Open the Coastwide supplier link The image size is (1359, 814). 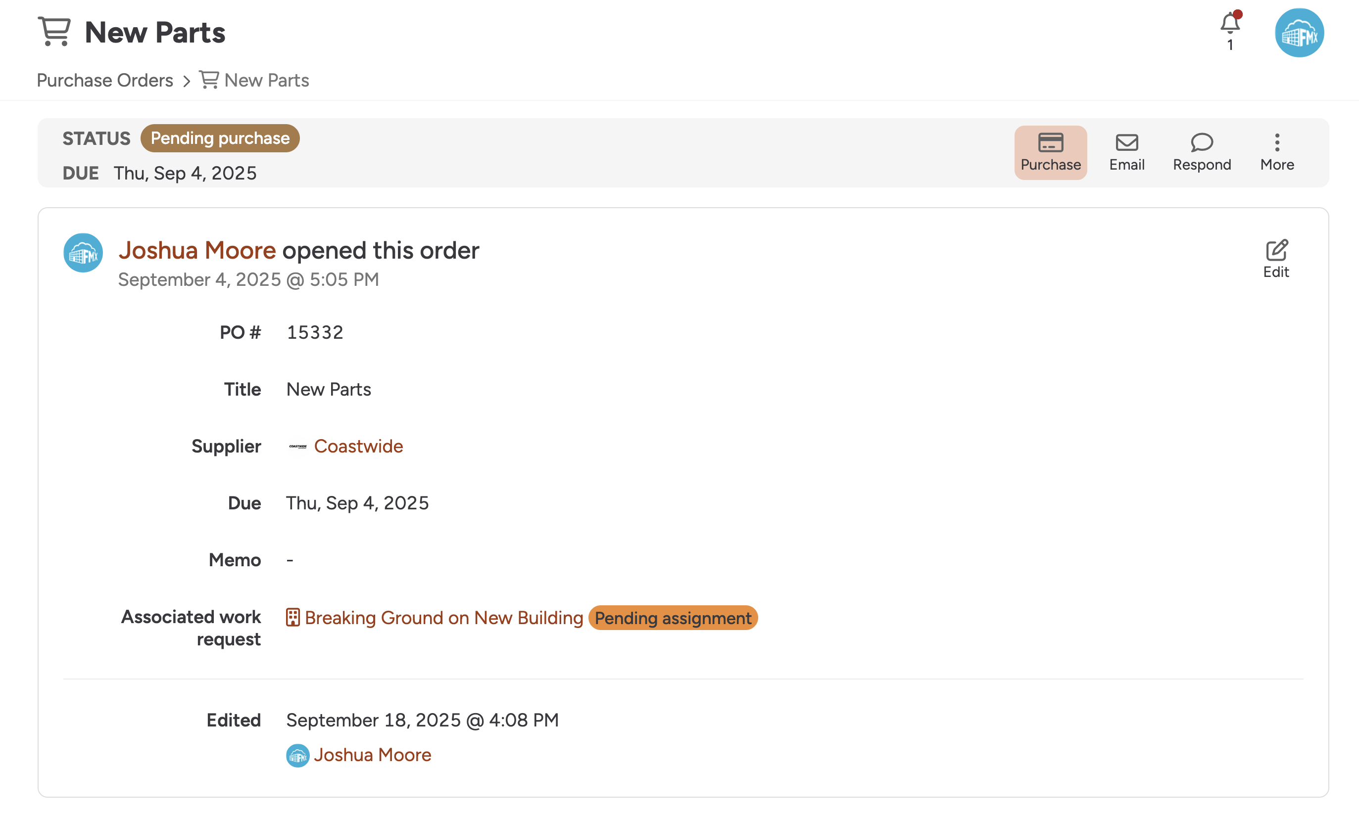(358, 447)
